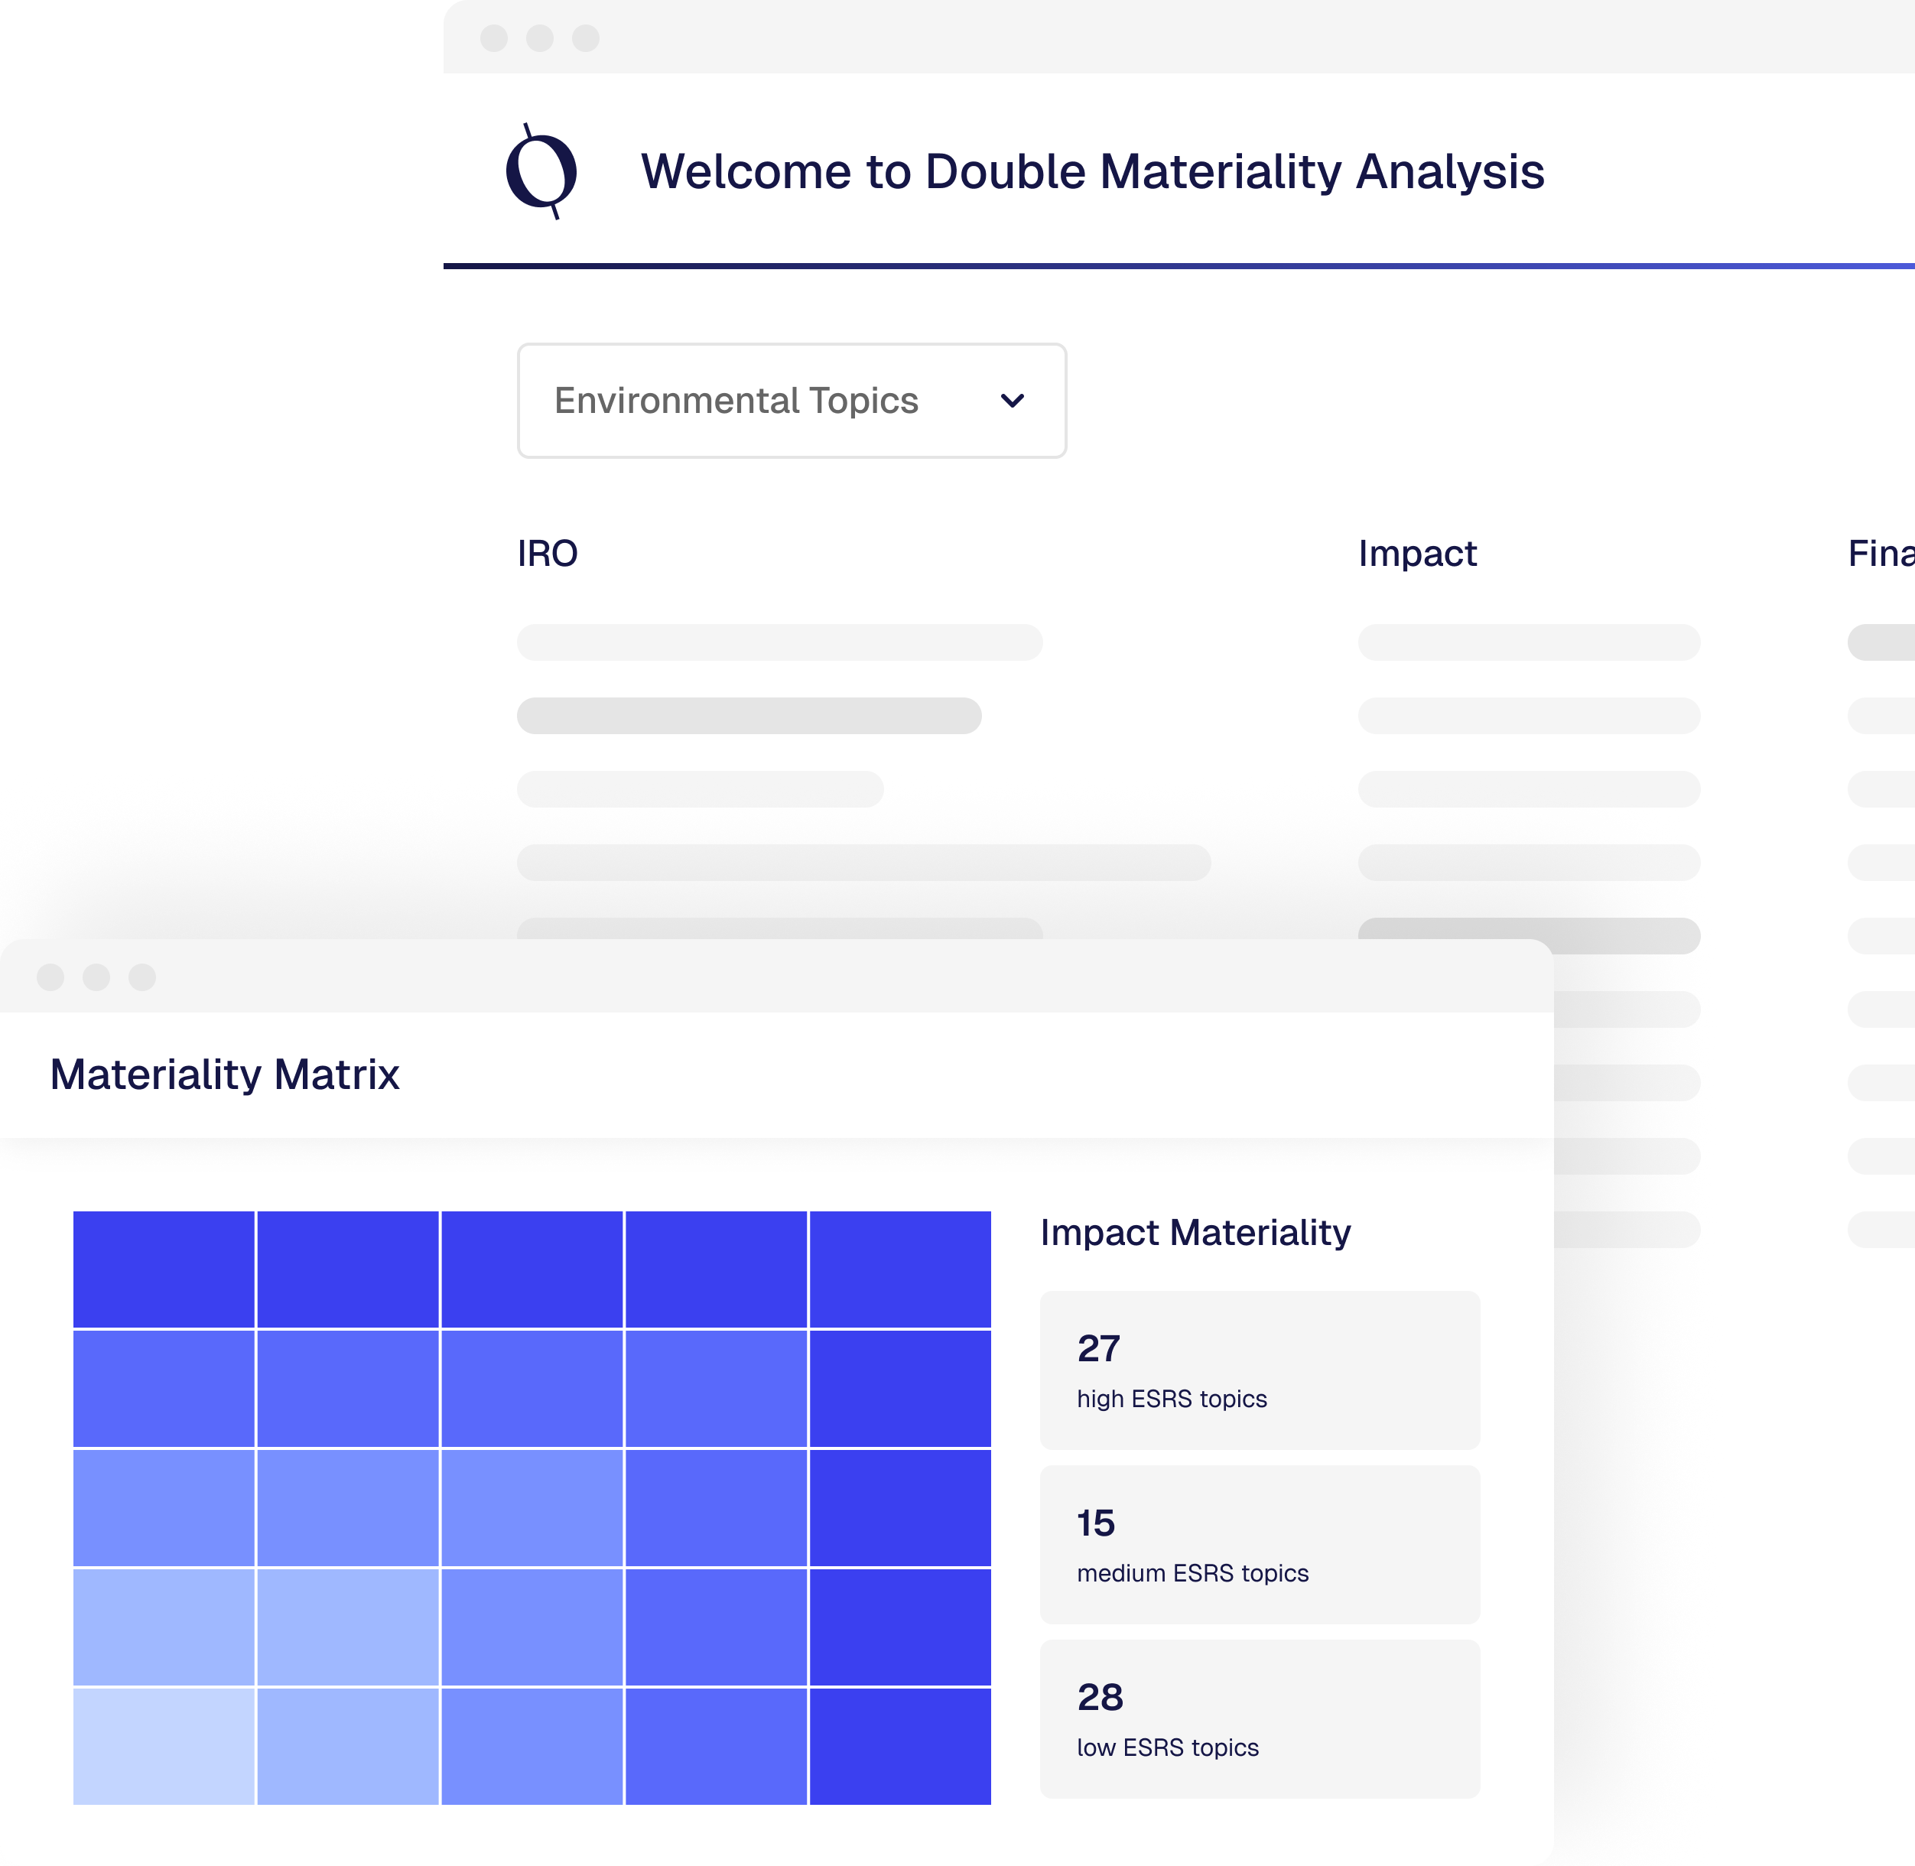The height and width of the screenshot is (1866, 1915).
Task: Click the Materiality Matrix heading
Action: (x=224, y=1074)
